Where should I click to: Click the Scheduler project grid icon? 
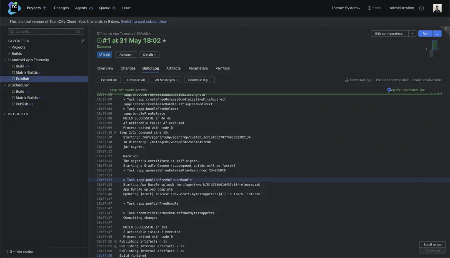[9, 85]
